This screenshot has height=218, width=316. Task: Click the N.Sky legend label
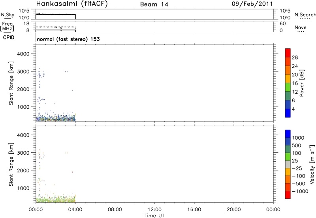pos(8,15)
